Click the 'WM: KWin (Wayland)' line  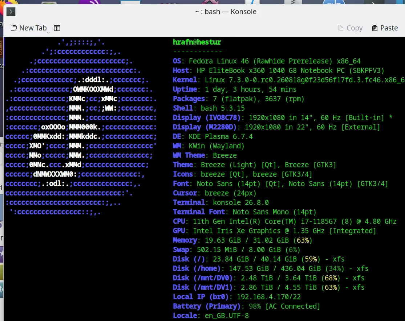[209, 146]
